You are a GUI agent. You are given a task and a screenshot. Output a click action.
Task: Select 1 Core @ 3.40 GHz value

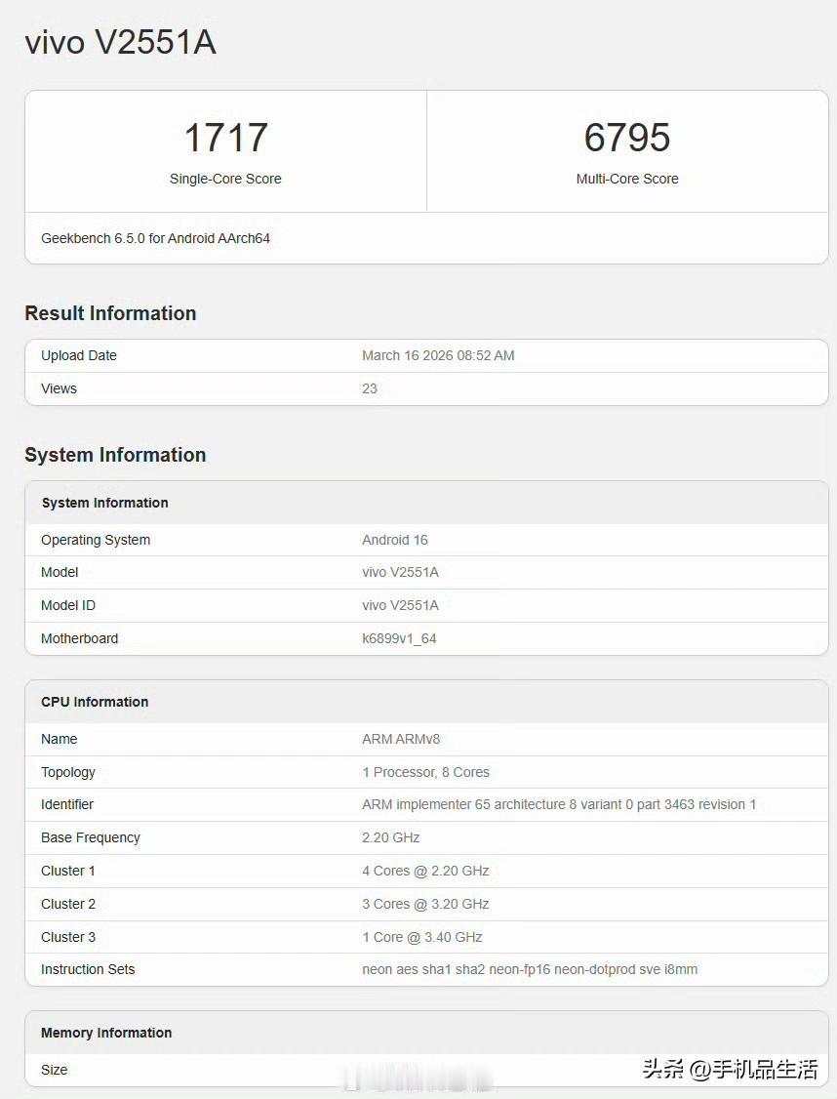(422, 937)
